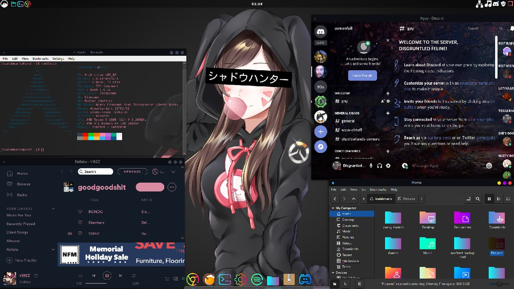
Task: Deafen audio with Discord headphones icon
Action: [x=380, y=166]
